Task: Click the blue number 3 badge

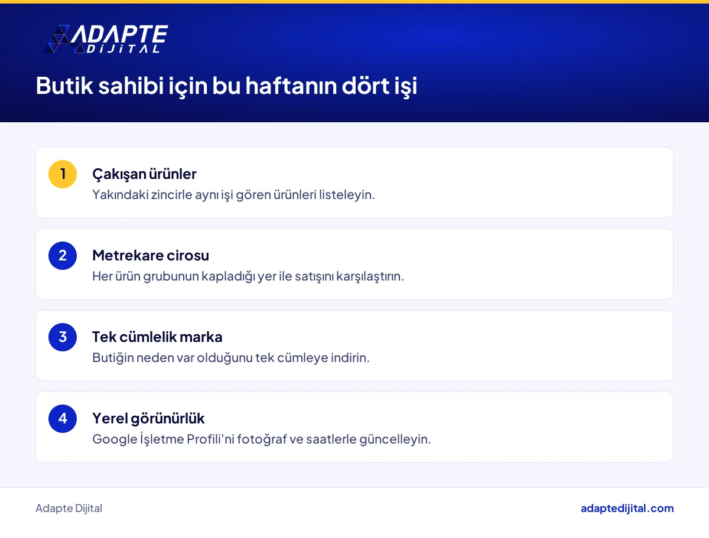Action: [x=63, y=337]
